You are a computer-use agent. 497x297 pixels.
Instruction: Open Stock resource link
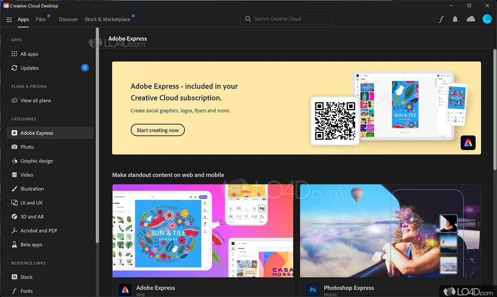click(50, 277)
